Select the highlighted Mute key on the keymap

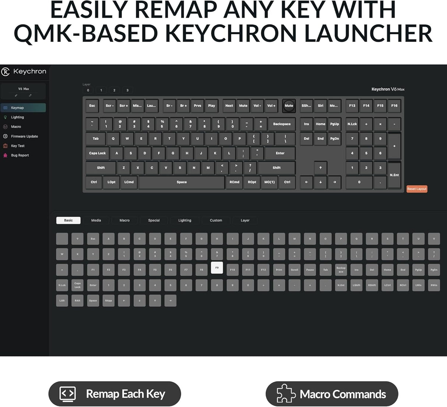coord(289,106)
